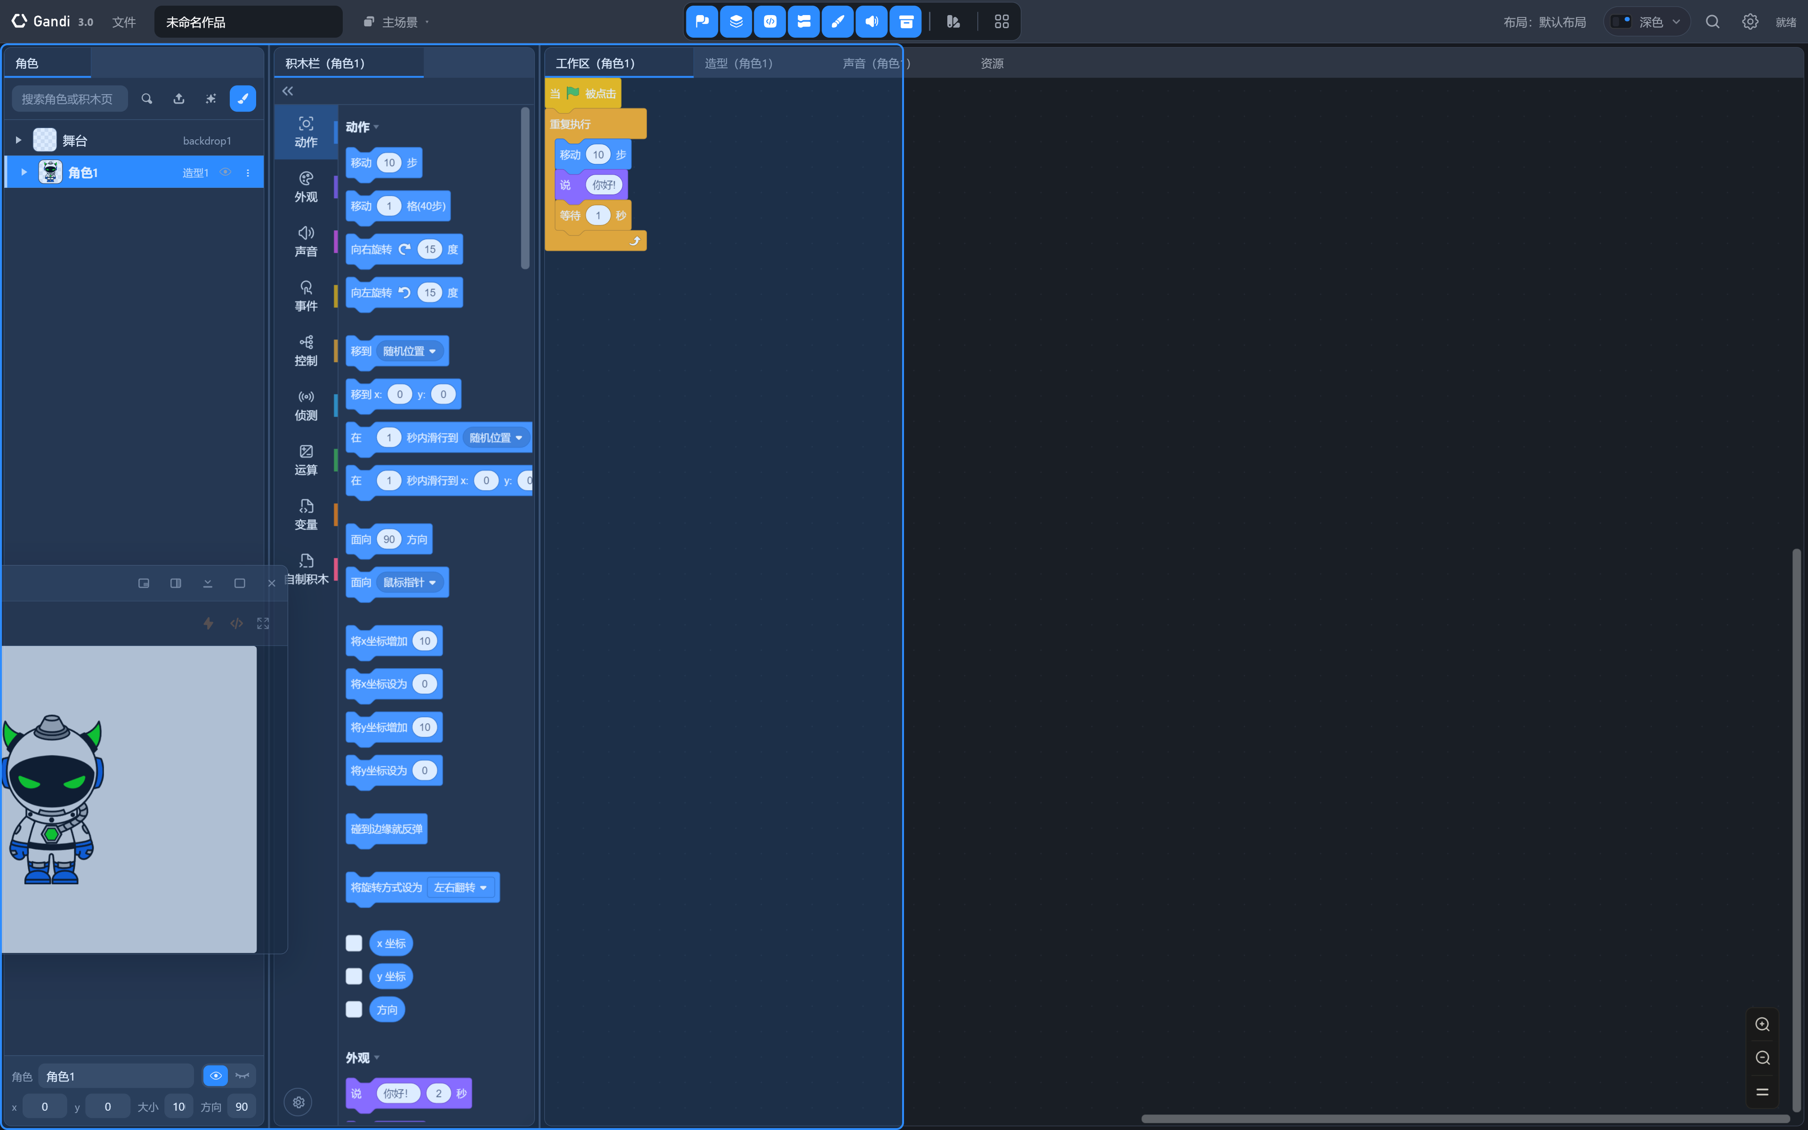Zoom in the workspace
1808x1130 pixels.
click(1762, 1025)
